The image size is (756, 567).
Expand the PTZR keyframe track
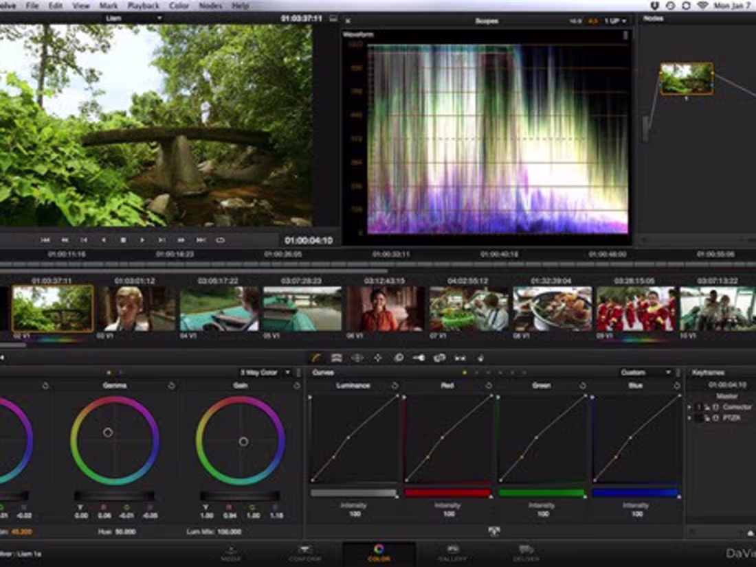pos(689,418)
